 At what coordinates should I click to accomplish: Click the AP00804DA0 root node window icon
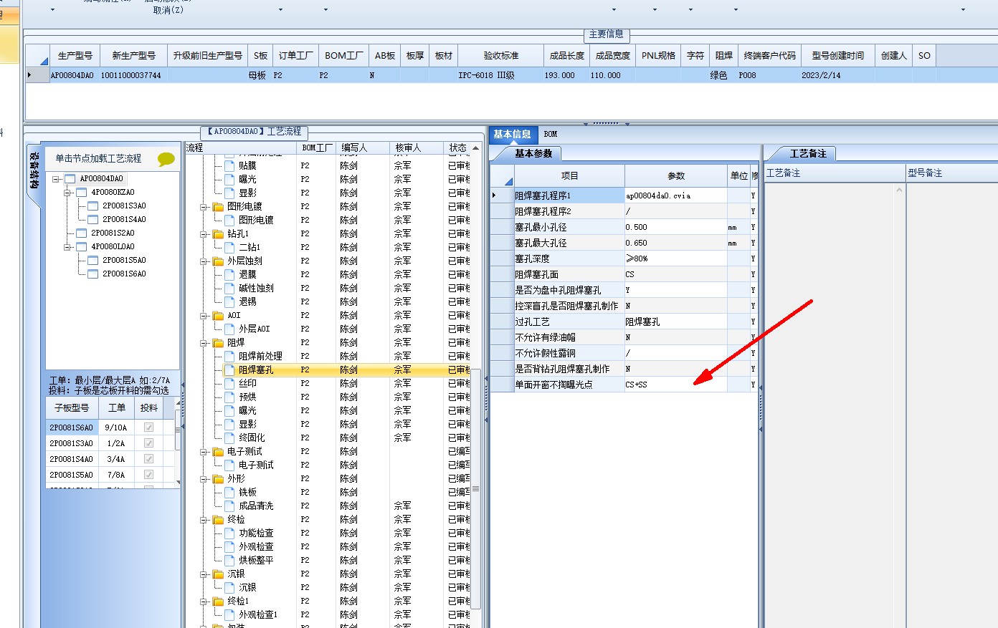coord(70,178)
